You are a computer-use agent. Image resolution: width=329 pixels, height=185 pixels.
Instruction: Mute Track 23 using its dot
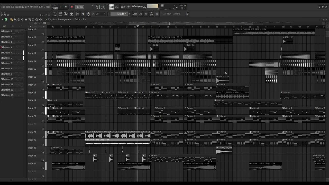pos(43,137)
